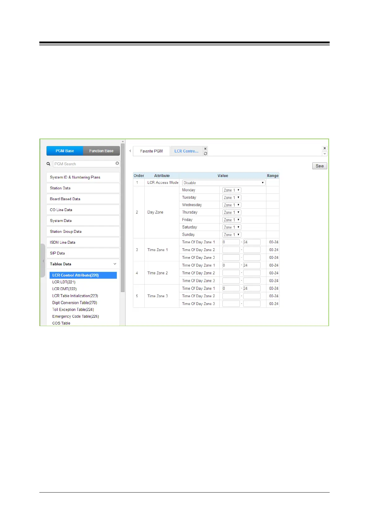The height and width of the screenshot is (522, 369).
Task: Click Time Zone 3 Zone 2 start field
Action: pyautogui.click(x=231, y=296)
